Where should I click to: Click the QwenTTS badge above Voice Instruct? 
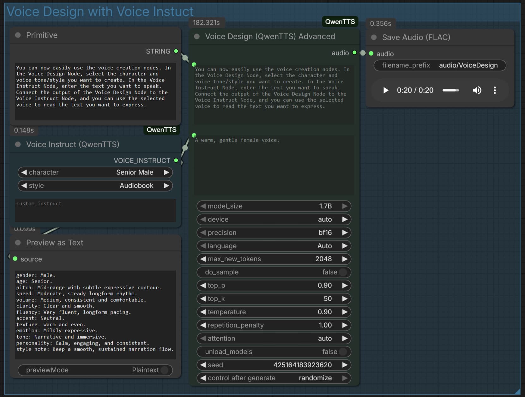point(161,130)
